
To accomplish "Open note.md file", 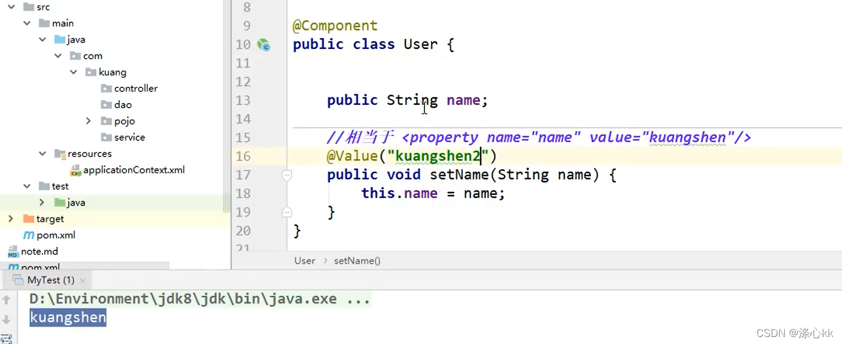I will (40, 251).
